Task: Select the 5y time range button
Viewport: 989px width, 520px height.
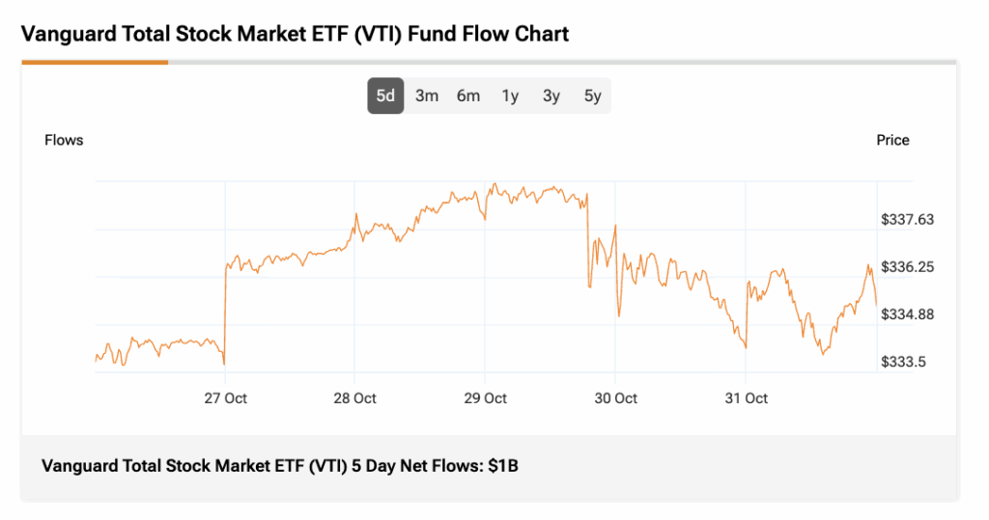Action: [x=592, y=96]
